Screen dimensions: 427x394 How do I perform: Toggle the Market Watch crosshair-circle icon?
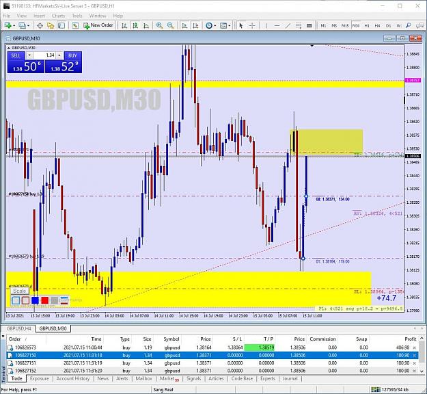coord(40,25)
